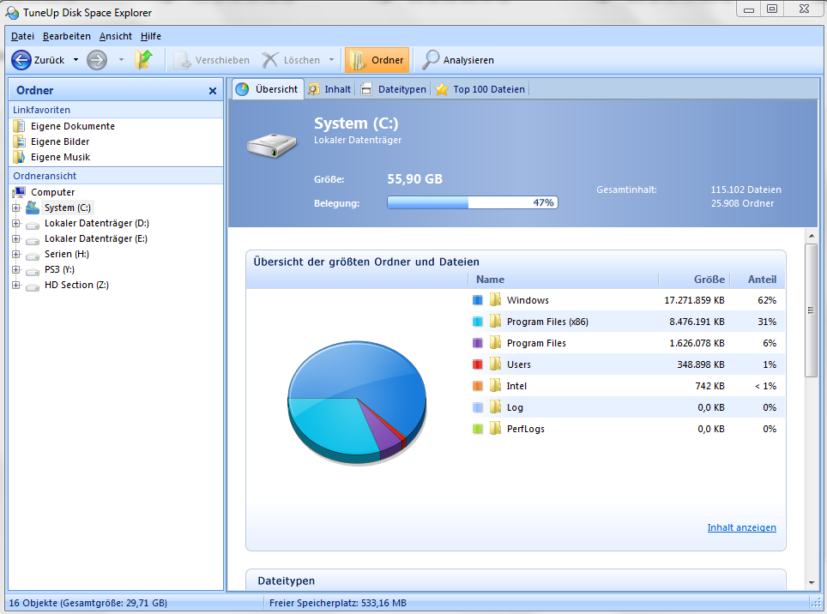827x614 pixels.
Task: Click the red Users color swatch
Action: coord(478,364)
